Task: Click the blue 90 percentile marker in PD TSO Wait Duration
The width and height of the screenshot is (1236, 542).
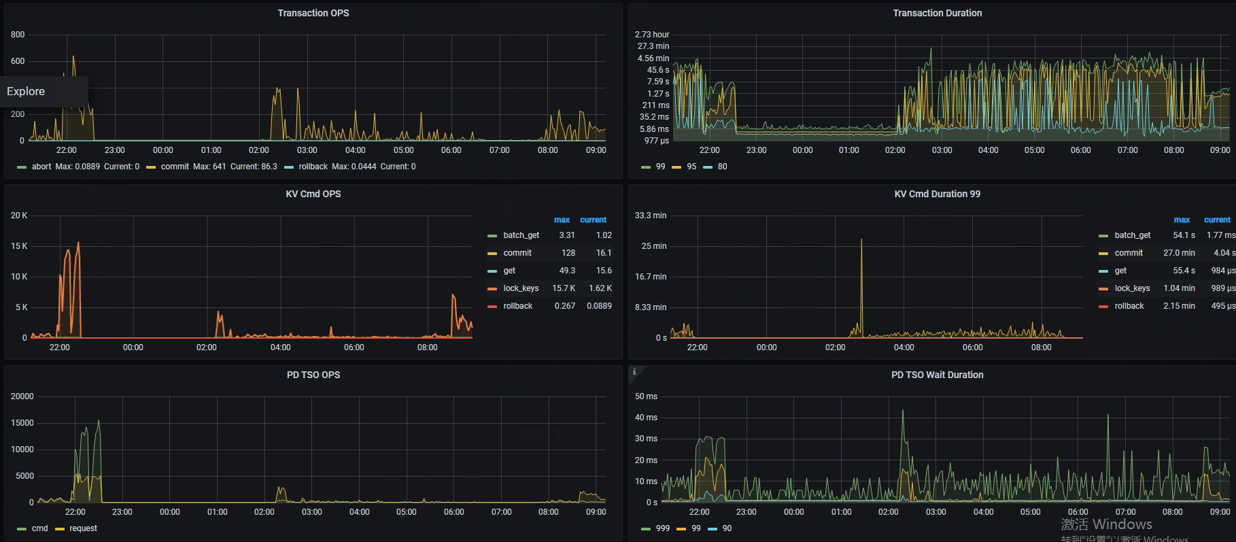Action: click(x=713, y=529)
